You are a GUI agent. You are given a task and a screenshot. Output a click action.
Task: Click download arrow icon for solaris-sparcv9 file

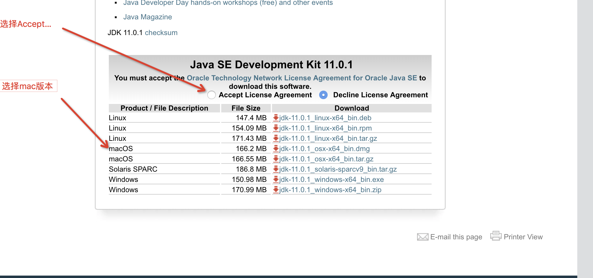(x=276, y=169)
